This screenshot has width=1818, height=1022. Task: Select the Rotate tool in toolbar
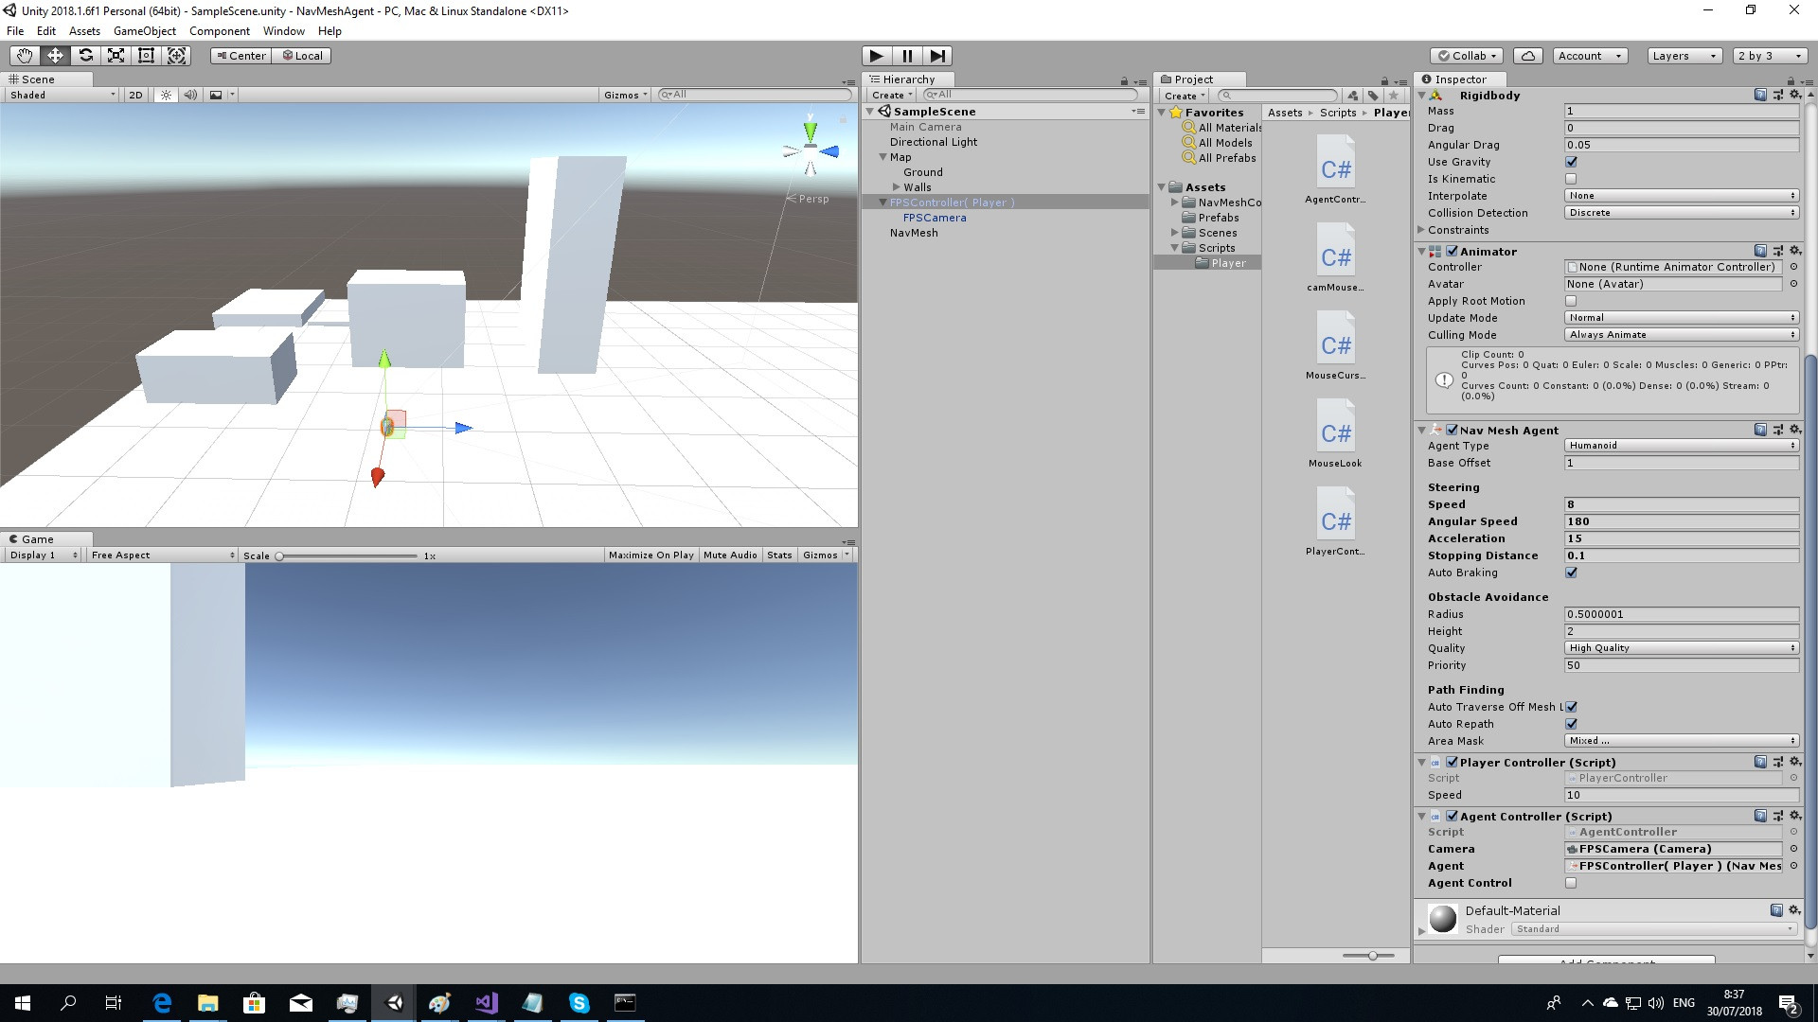(x=85, y=56)
